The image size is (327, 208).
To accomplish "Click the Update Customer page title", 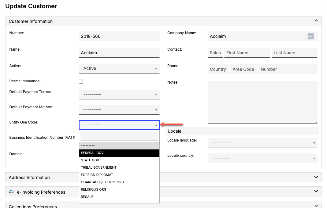I will coord(31,6).
